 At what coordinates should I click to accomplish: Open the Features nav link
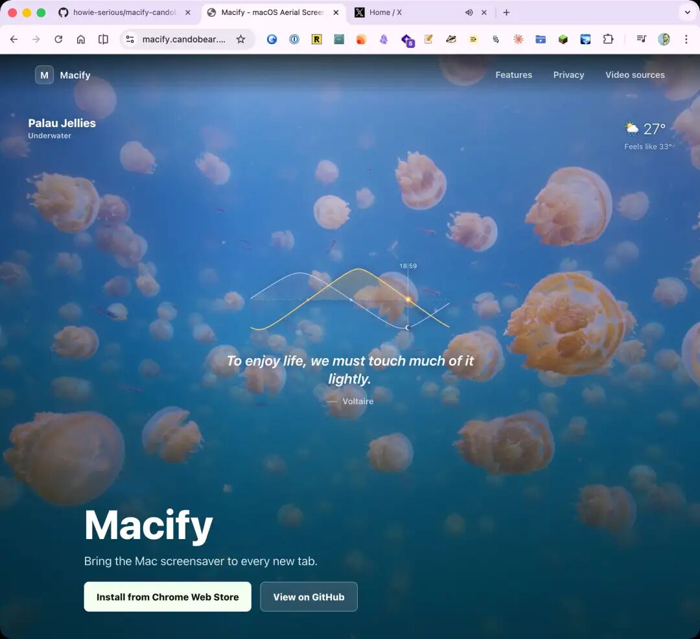[514, 75]
